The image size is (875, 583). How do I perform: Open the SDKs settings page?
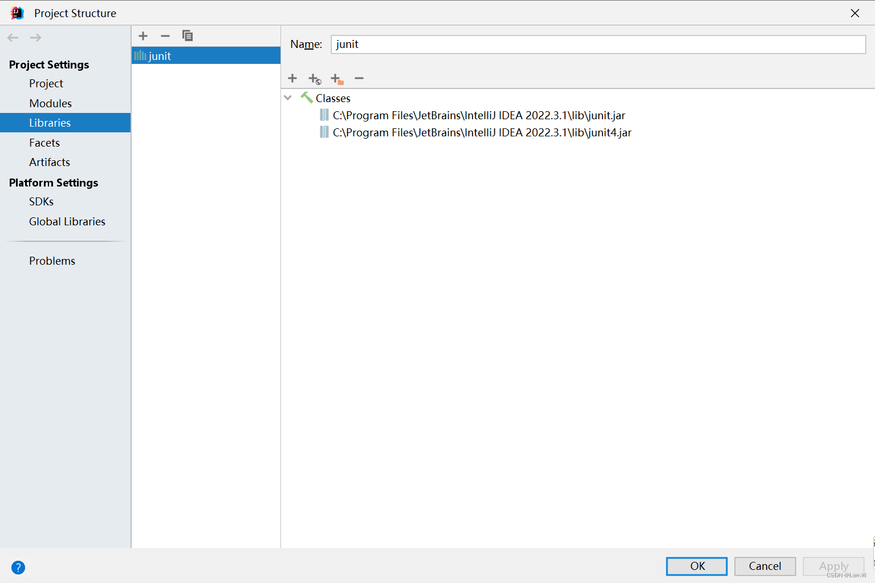(40, 201)
